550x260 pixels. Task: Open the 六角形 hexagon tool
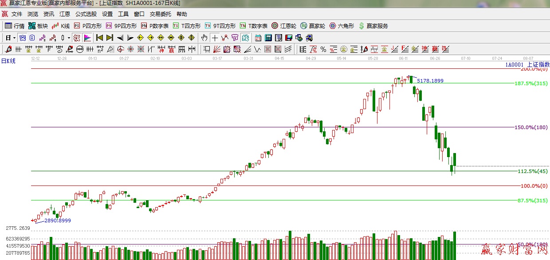coord(342,26)
